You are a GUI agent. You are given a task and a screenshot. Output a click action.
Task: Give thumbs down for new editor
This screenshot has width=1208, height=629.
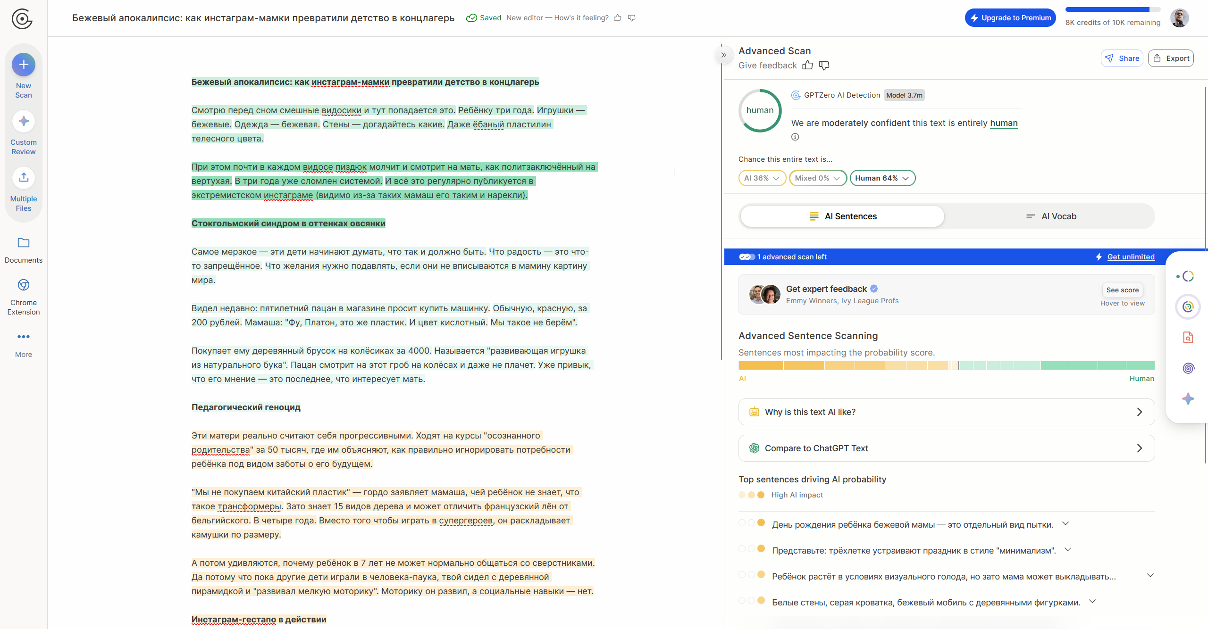[x=632, y=18]
